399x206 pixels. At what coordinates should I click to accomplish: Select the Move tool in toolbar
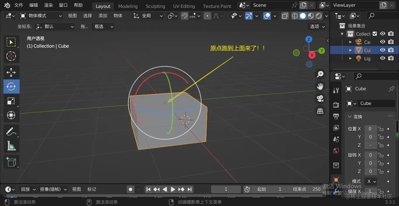pos(11,72)
